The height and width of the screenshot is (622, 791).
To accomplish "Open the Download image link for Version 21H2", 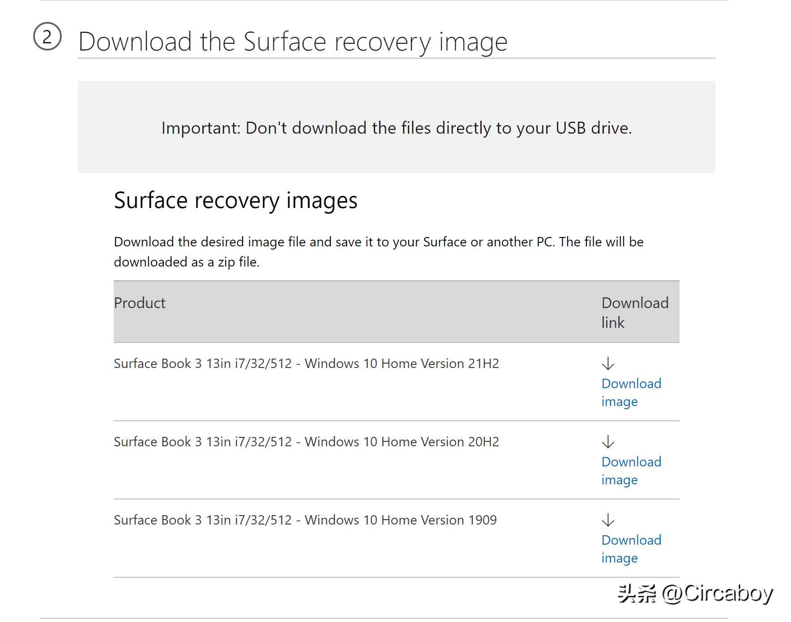I will click(x=631, y=392).
